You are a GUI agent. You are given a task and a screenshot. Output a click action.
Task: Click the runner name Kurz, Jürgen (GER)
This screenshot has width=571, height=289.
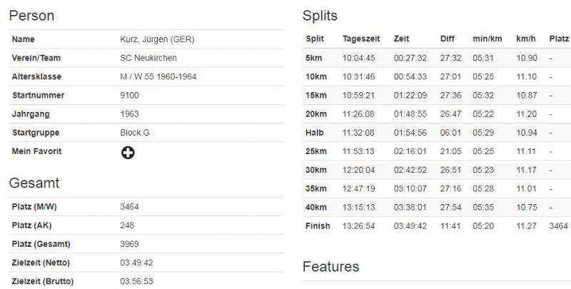(157, 39)
